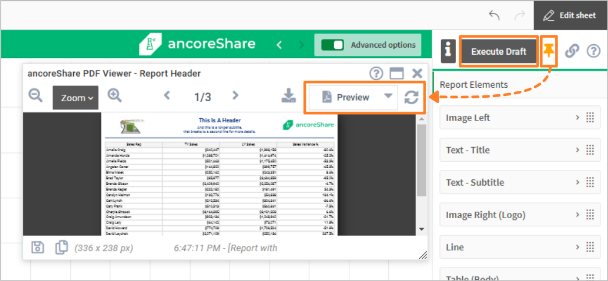Click the save disk icon
The height and width of the screenshot is (281, 608).
[x=37, y=247]
